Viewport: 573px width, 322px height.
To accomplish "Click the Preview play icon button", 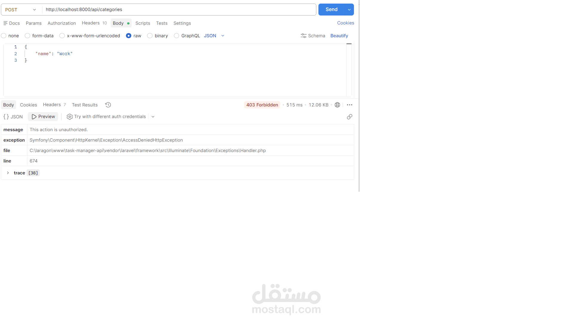I will [x=43, y=117].
